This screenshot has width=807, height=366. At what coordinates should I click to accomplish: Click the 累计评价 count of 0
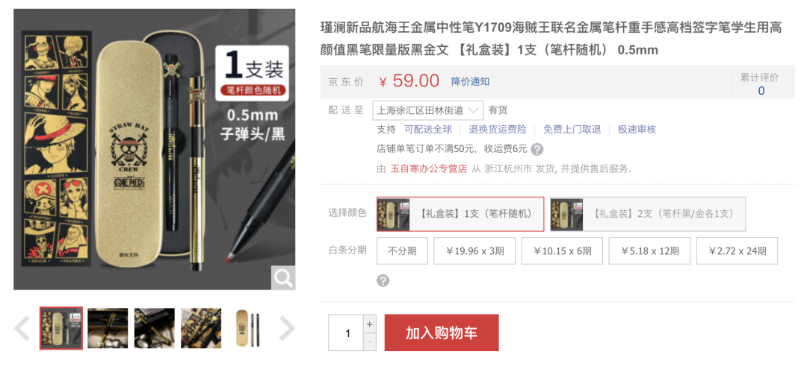[x=761, y=91]
